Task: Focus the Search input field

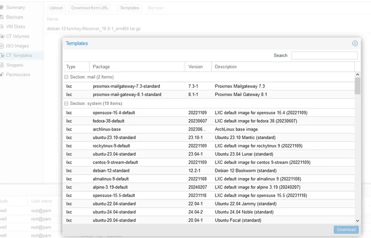Action: tap(324, 55)
